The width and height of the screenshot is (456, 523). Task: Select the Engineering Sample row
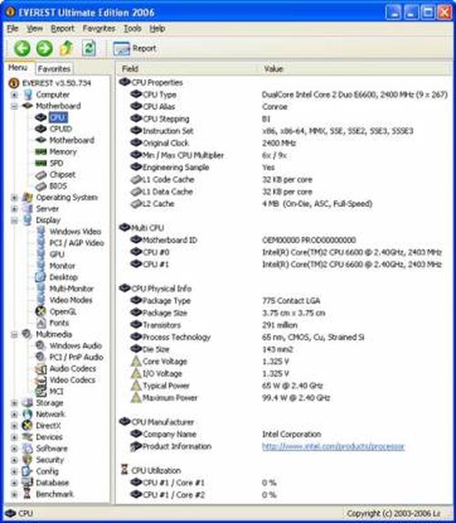[x=202, y=167]
